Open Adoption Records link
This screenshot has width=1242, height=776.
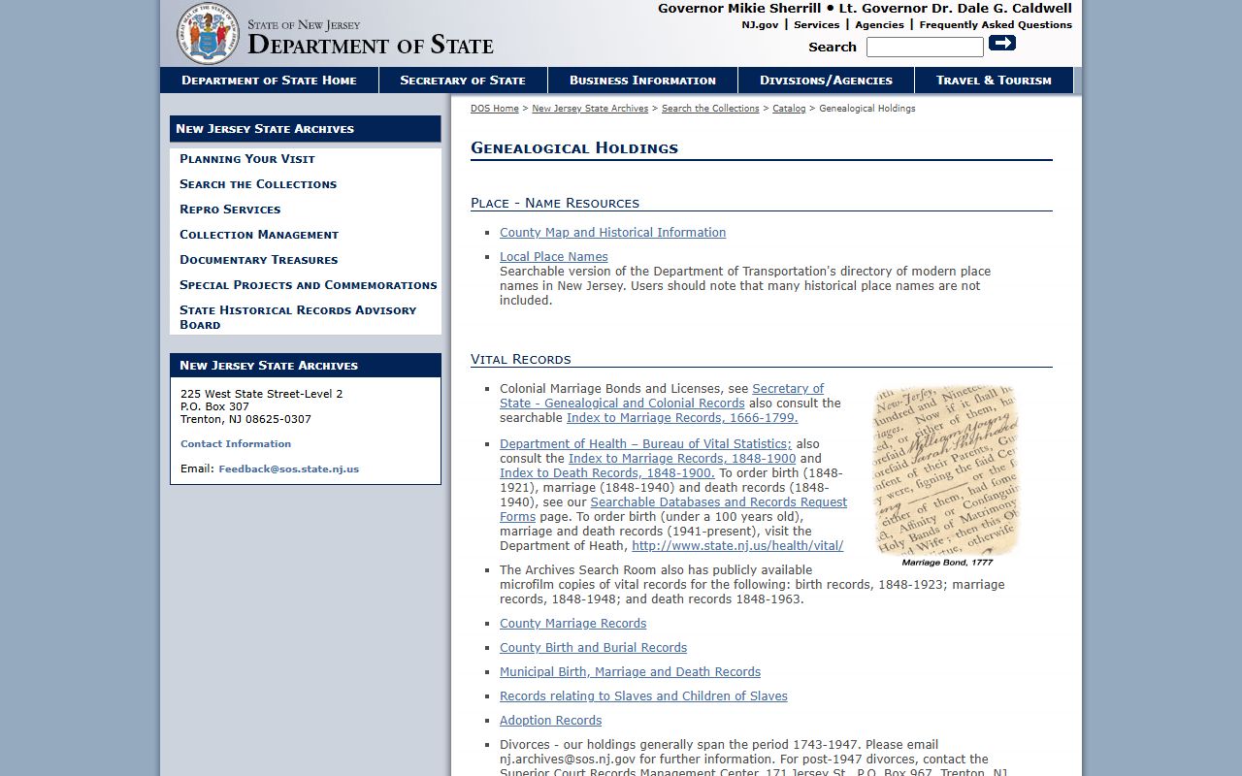(x=550, y=721)
